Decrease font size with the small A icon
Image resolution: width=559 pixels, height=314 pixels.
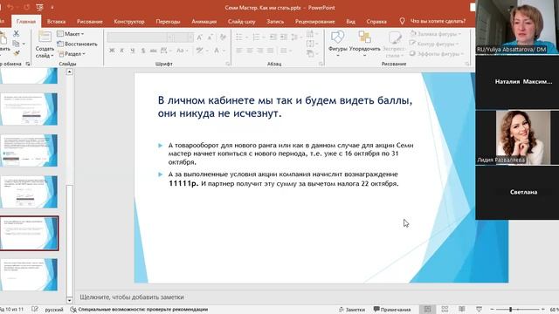click(210, 37)
